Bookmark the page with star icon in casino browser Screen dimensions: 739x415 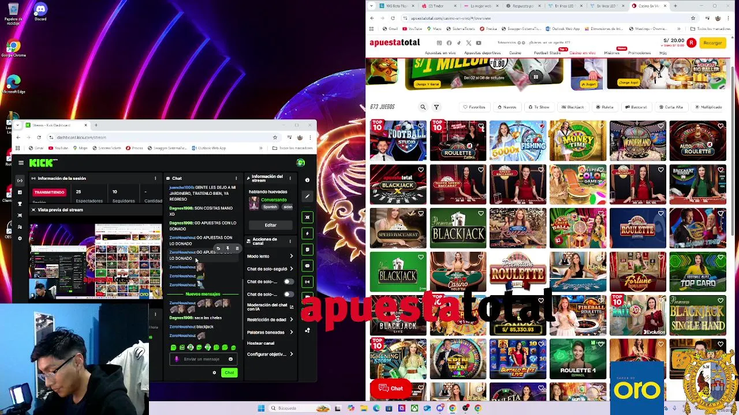[693, 18]
